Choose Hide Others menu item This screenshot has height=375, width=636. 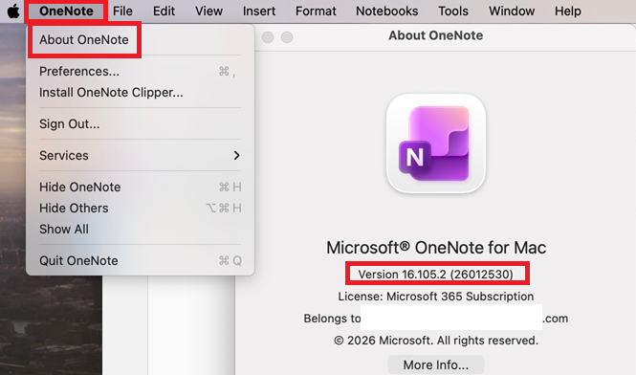(x=140, y=209)
